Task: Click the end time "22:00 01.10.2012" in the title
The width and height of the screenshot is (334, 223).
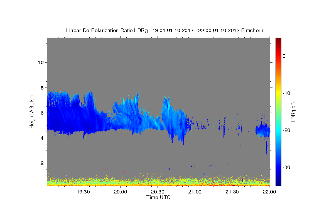Action: (x=218, y=30)
